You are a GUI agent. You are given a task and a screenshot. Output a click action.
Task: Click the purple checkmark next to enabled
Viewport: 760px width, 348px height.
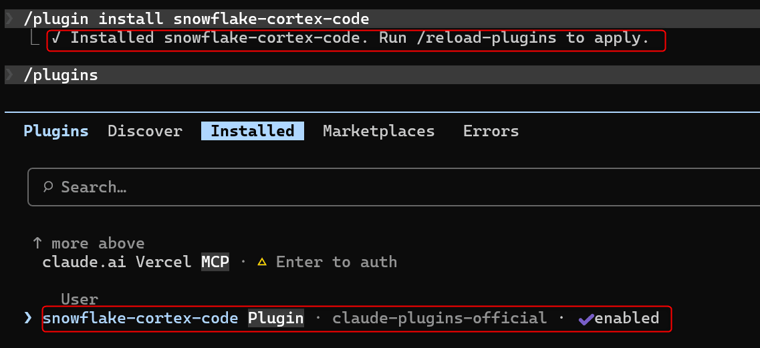586,319
